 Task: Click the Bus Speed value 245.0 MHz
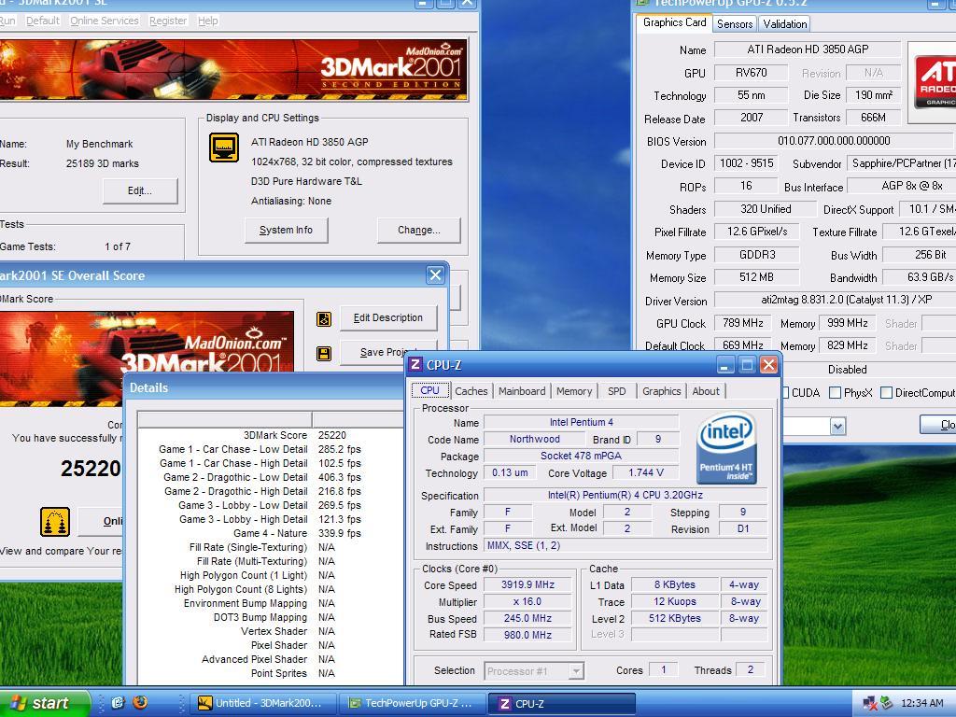coord(528,618)
